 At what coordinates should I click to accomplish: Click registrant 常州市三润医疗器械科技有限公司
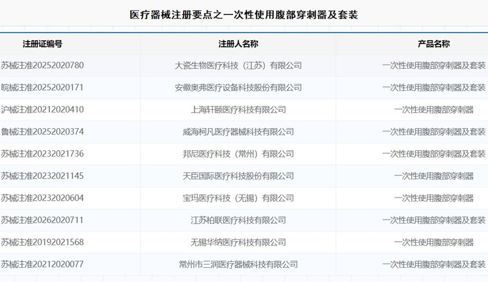[238, 264]
